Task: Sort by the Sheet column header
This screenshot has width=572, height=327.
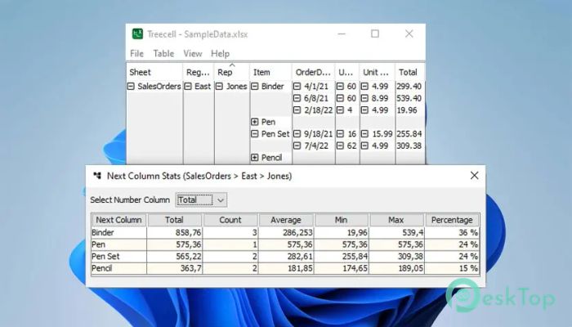Action: click(154, 72)
